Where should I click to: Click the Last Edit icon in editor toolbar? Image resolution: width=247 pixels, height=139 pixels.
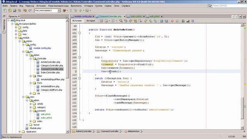tap(102, 21)
